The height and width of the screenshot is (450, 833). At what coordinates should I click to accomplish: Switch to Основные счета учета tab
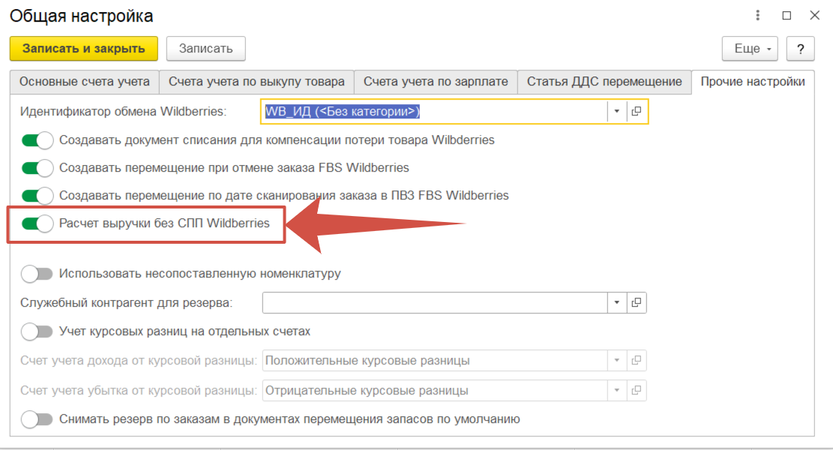[x=85, y=82]
